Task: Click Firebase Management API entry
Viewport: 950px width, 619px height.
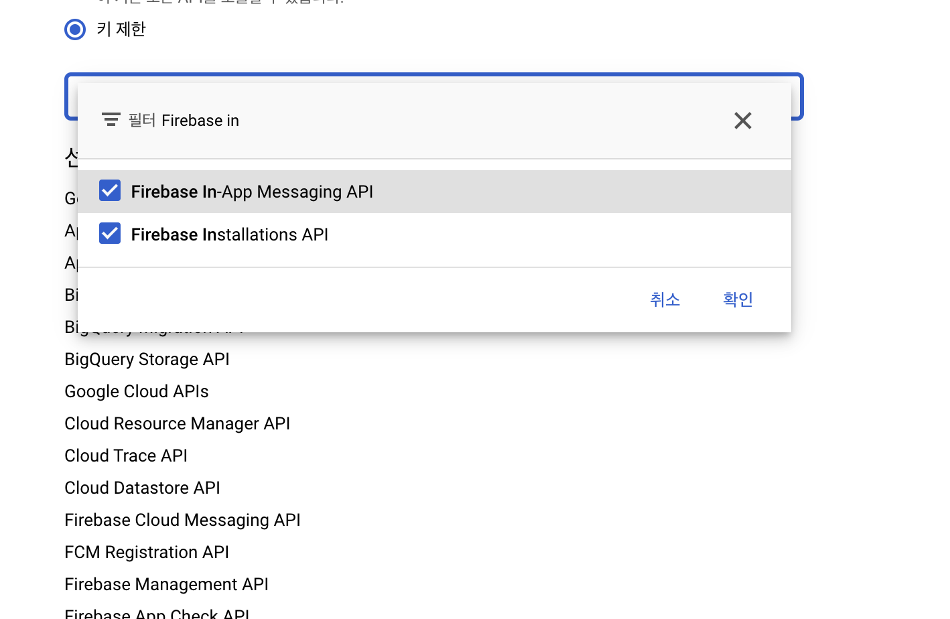Action: (166, 584)
